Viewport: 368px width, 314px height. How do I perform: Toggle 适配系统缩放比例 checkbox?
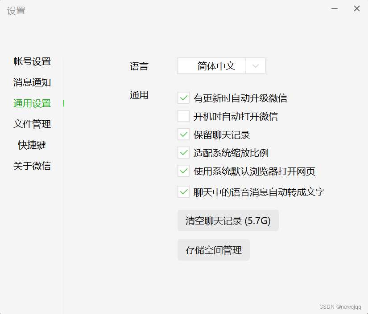coord(183,153)
